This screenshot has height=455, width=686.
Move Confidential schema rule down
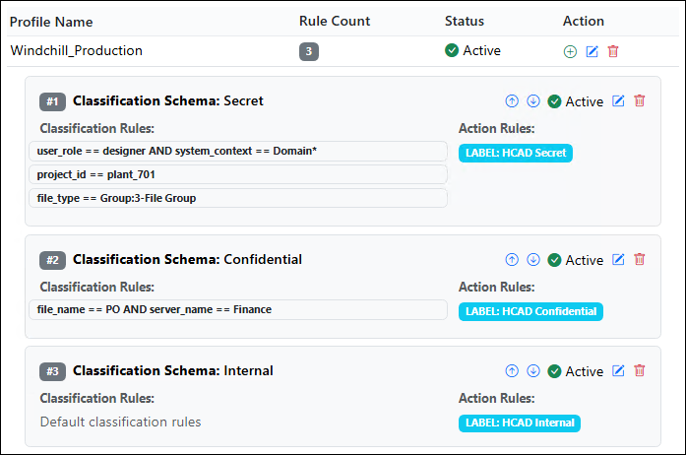pyautogui.click(x=532, y=260)
